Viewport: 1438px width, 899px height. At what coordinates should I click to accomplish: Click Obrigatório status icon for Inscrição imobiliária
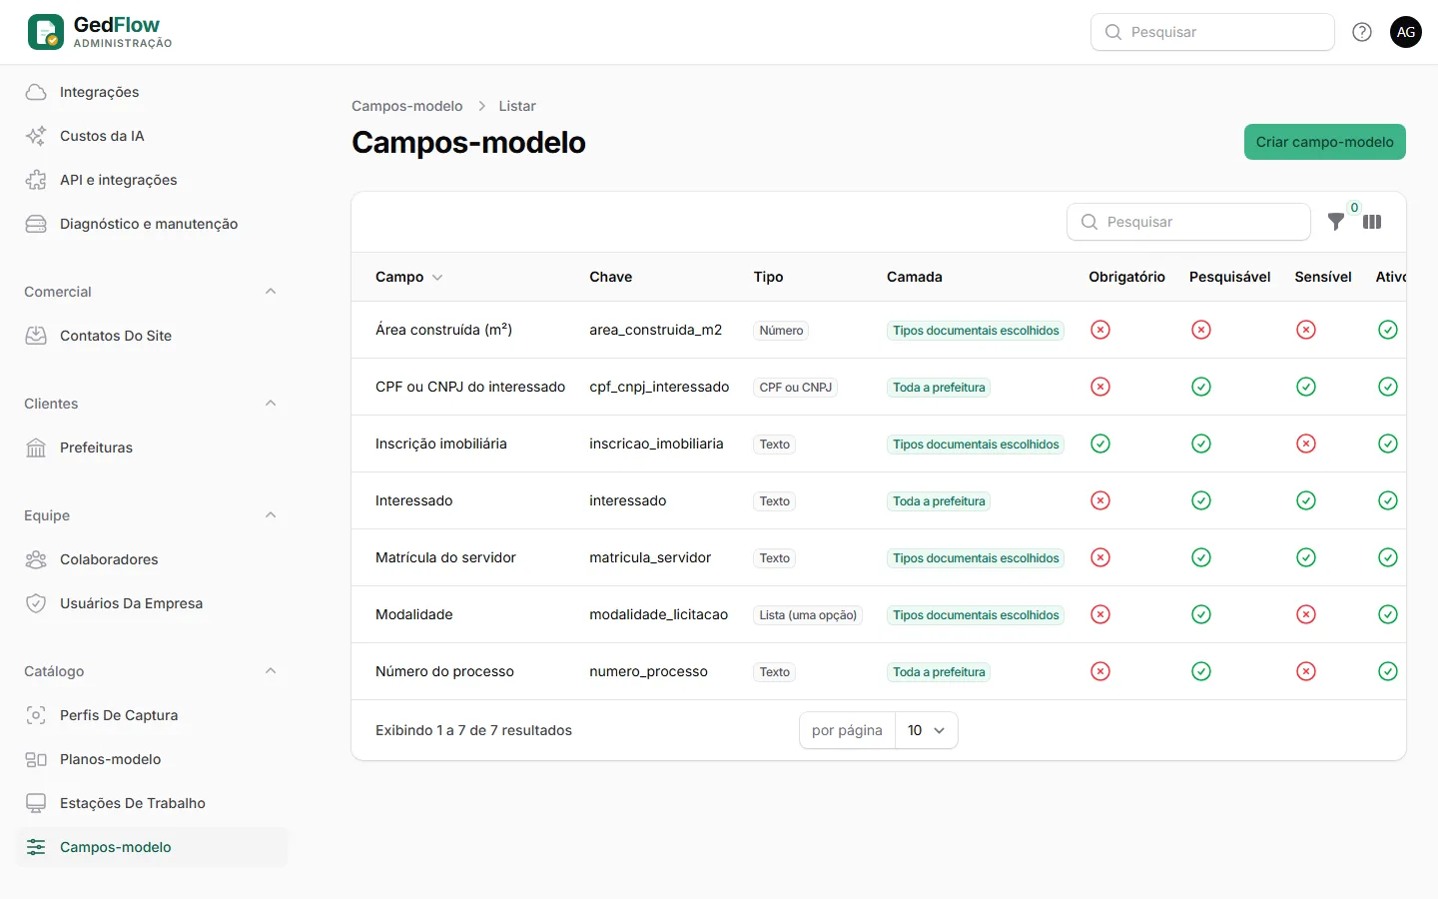[x=1100, y=444]
